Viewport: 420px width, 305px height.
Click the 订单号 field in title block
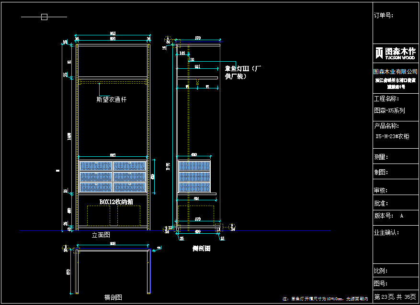(383, 15)
